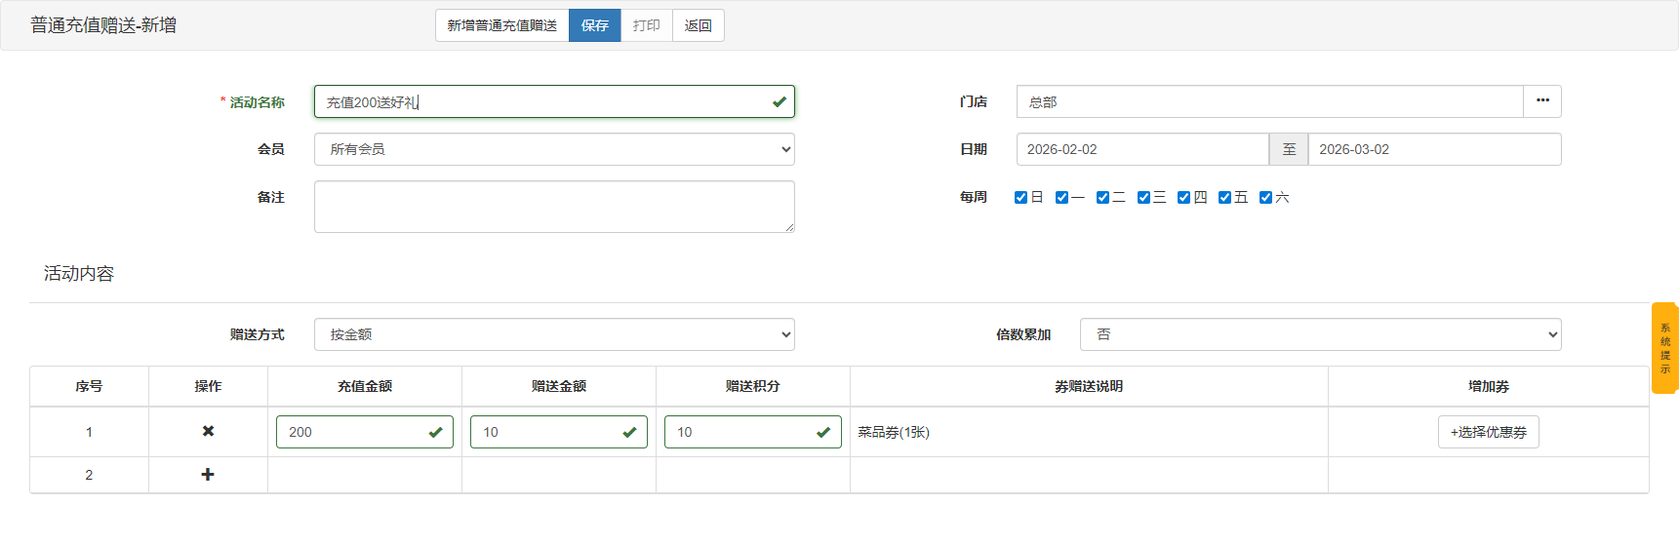The height and width of the screenshot is (544, 1679).
Task: Expand the 赠送方式 dropdown
Action: (553, 334)
